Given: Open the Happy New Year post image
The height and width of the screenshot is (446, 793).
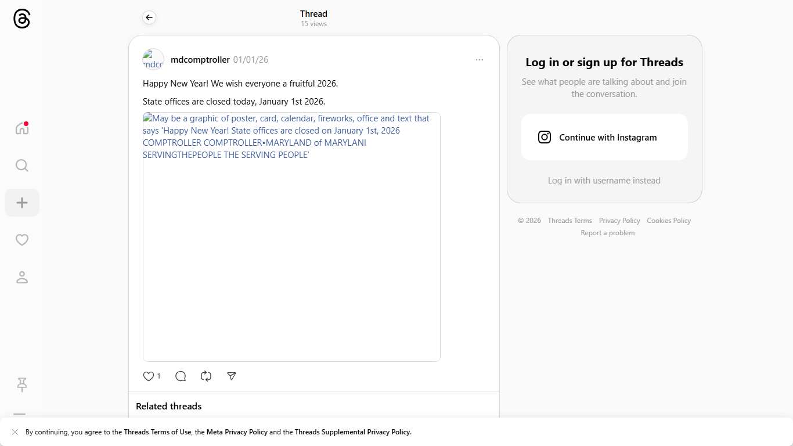Looking at the screenshot, I should click(291, 237).
